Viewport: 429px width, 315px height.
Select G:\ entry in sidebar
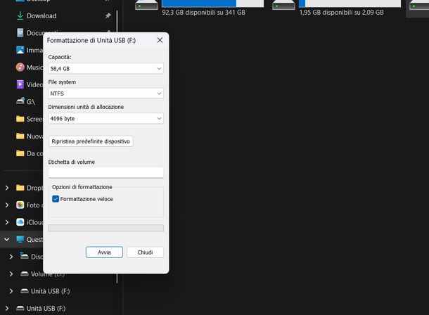31,102
